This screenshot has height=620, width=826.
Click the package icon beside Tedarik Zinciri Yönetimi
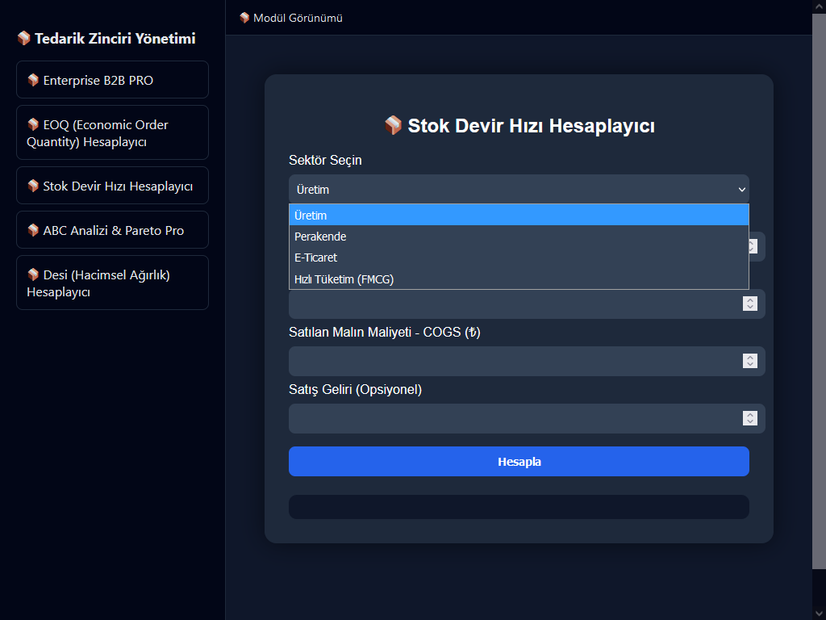click(24, 39)
